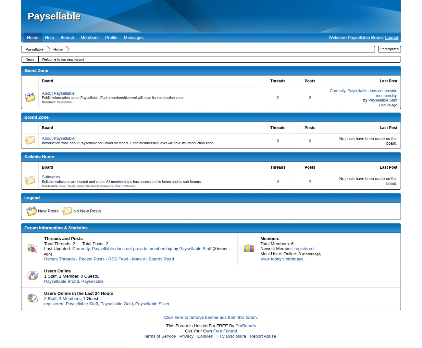422x348 pixels.
Task: Open 'registered' user in last 24 hours list
Action: click(x=54, y=304)
